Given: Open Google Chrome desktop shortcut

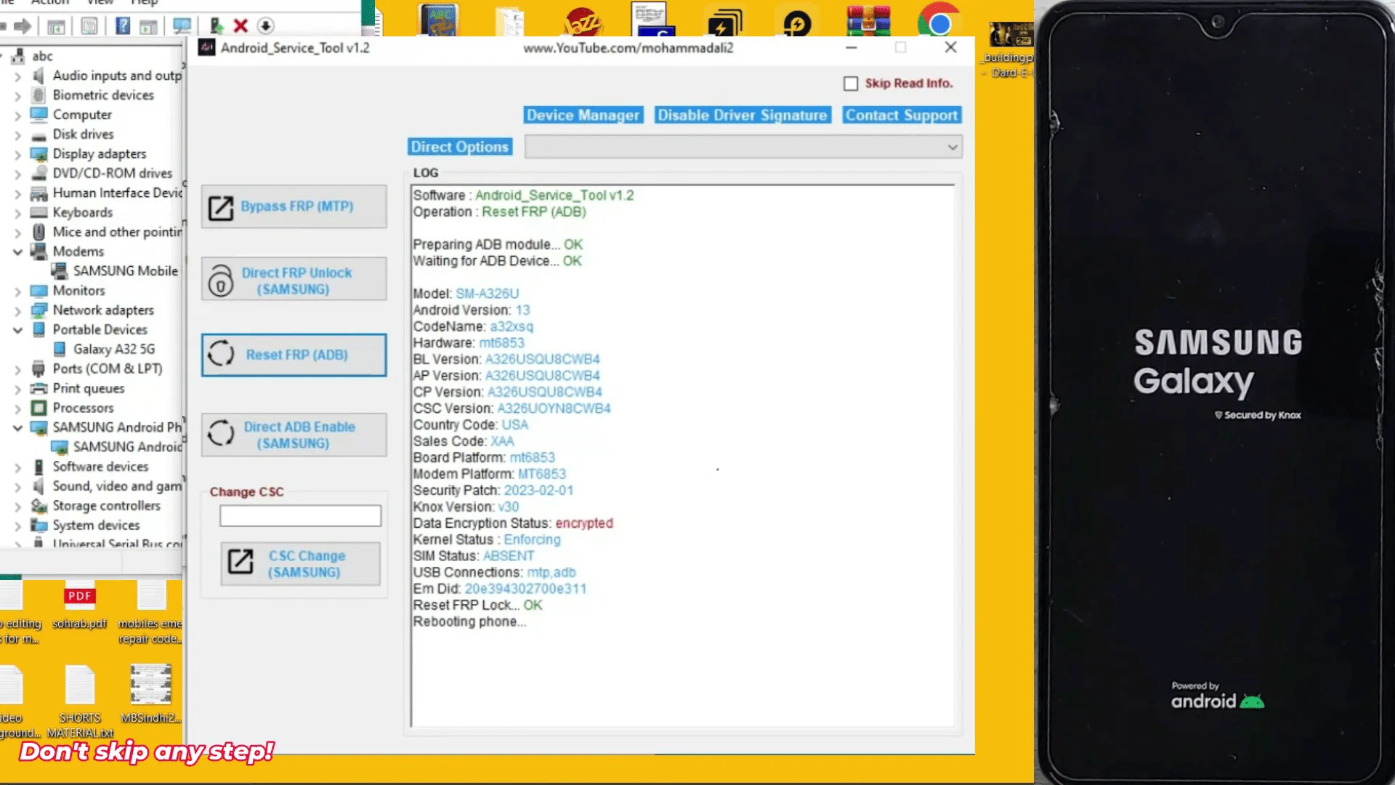Looking at the screenshot, I should pyautogui.click(x=939, y=22).
